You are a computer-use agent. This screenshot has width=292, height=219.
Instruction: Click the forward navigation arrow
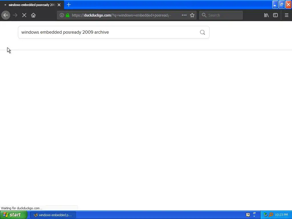[x=15, y=15]
